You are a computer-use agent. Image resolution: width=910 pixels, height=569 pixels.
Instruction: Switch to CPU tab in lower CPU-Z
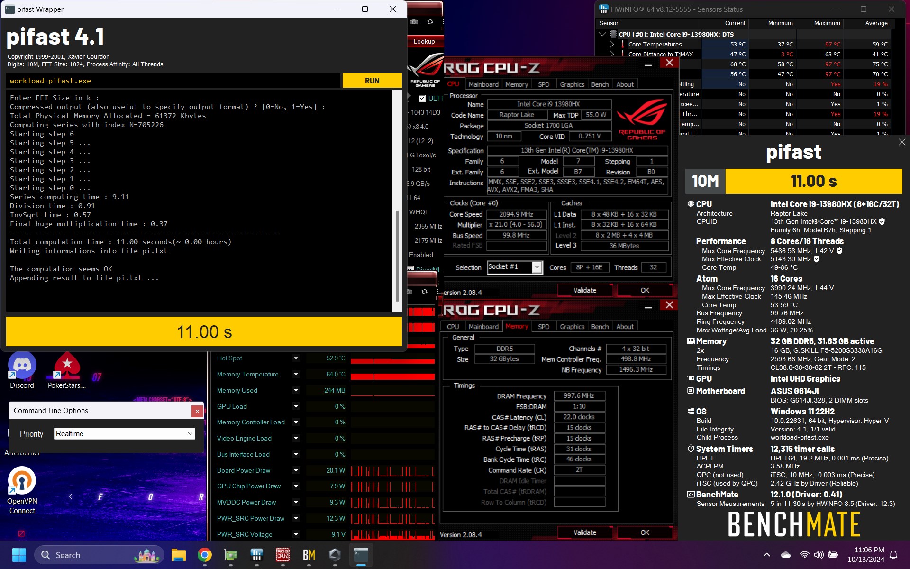453,327
